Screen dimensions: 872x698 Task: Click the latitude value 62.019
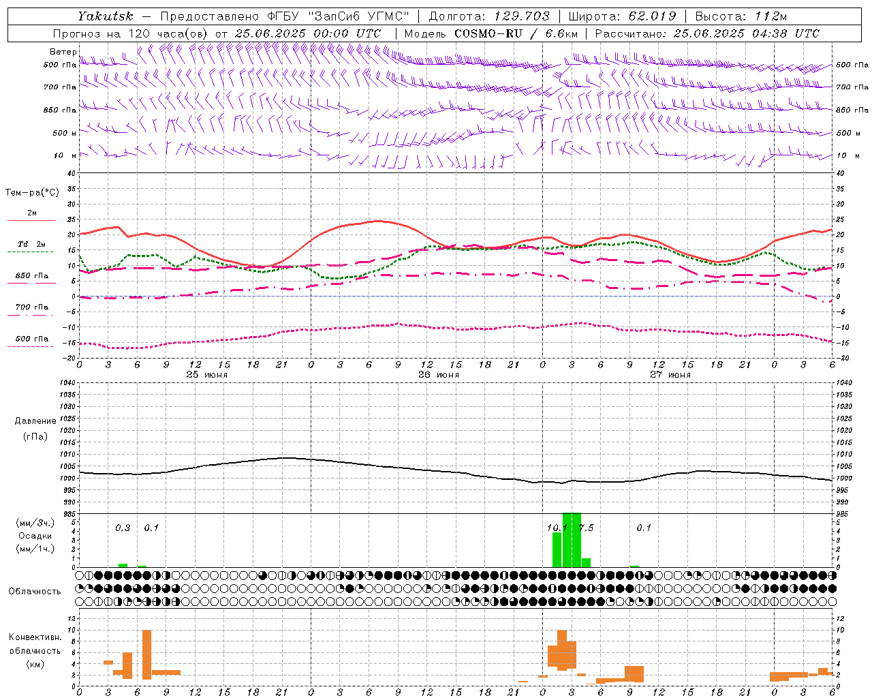point(651,16)
